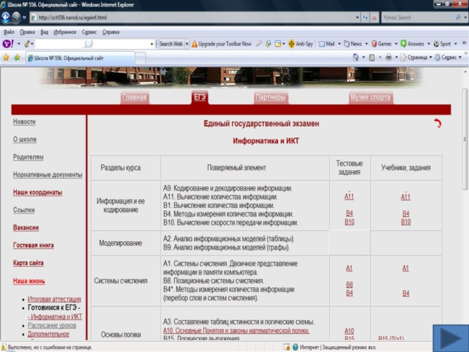469x352 pixels.
Task: Click the blue next-slide arrow button
Action: click(x=450, y=340)
